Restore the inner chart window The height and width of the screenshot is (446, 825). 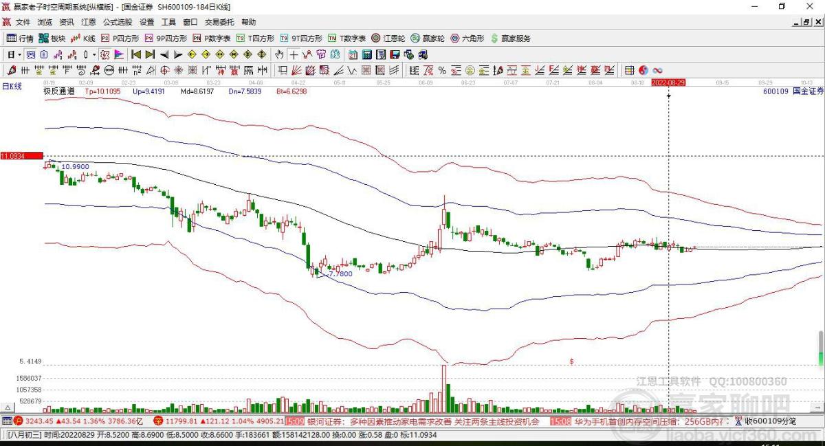tap(806, 22)
